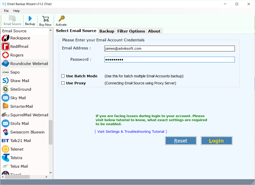Select Sapo text in source list
This screenshot has height=185, width=255.
[15, 72]
